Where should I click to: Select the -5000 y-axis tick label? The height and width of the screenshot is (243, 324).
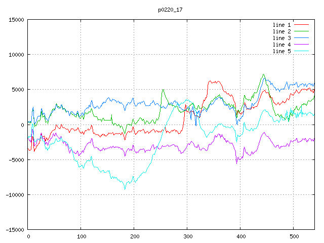coord(16,159)
